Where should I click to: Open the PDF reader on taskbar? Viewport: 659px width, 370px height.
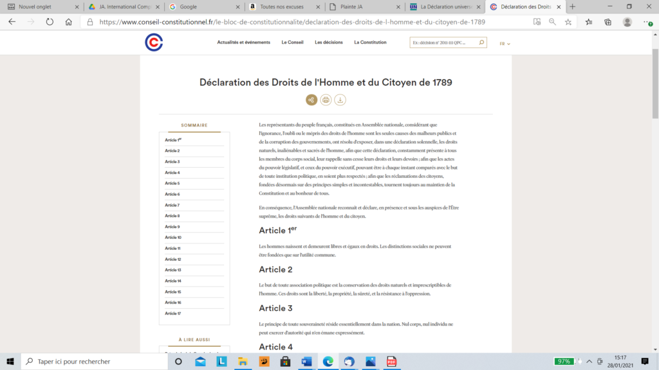391,361
